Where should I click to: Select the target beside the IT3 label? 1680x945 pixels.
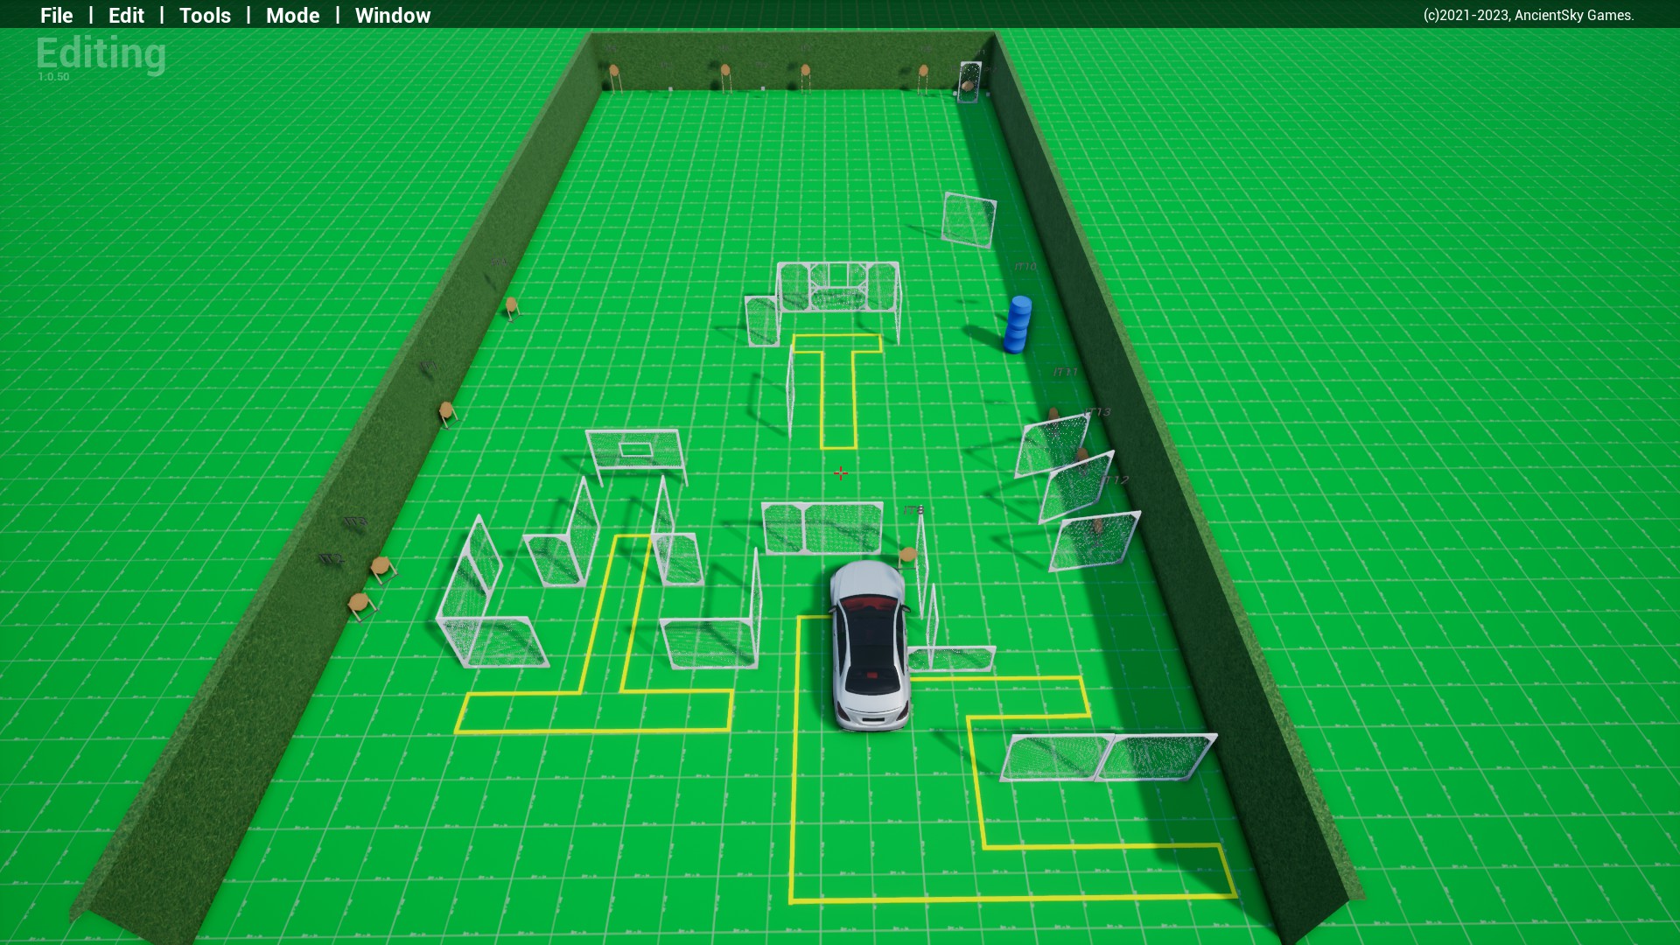[x=380, y=566]
